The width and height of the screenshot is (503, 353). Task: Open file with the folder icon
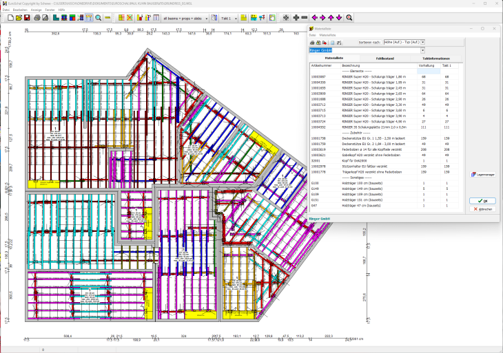click(20, 17)
